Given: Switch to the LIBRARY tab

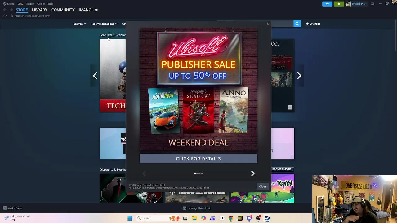Looking at the screenshot, I should pos(40,10).
